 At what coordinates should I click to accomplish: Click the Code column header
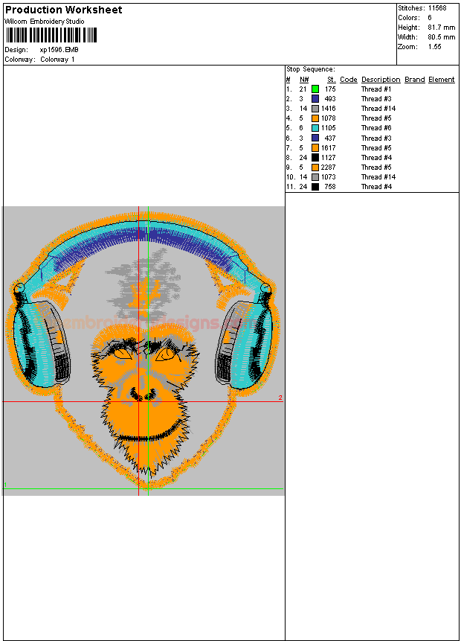point(348,80)
